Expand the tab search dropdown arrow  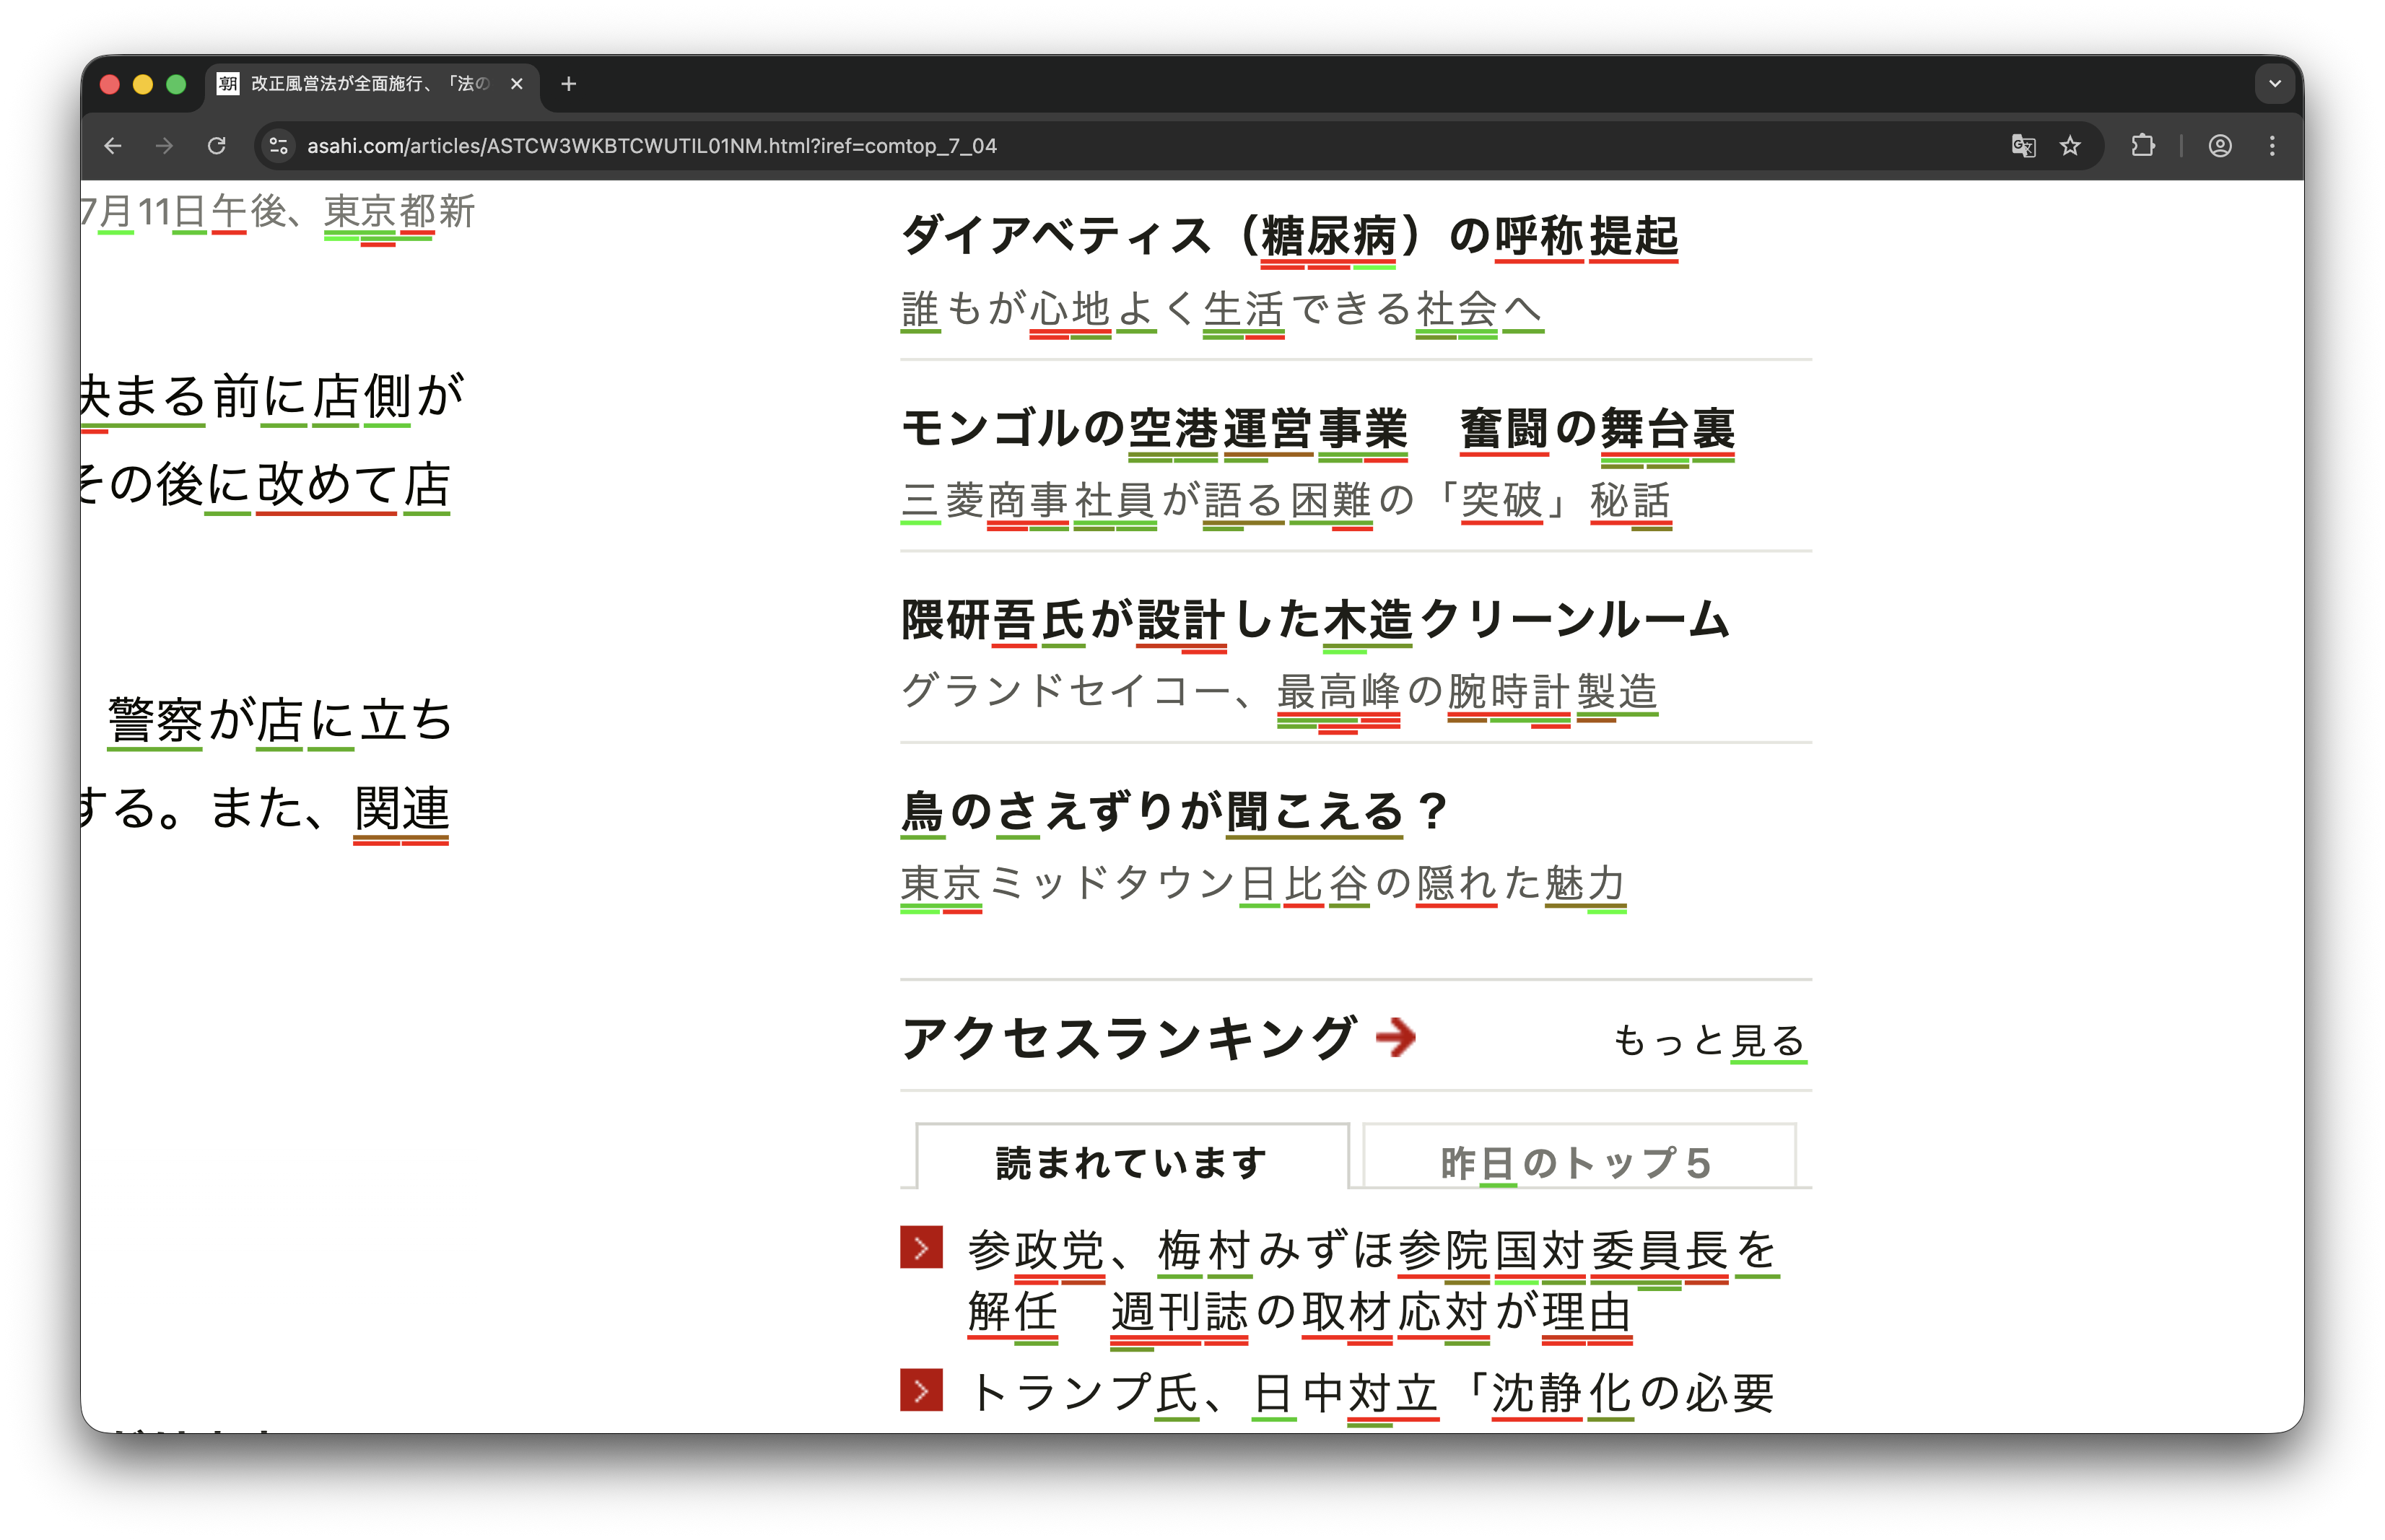coord(2275,84)
